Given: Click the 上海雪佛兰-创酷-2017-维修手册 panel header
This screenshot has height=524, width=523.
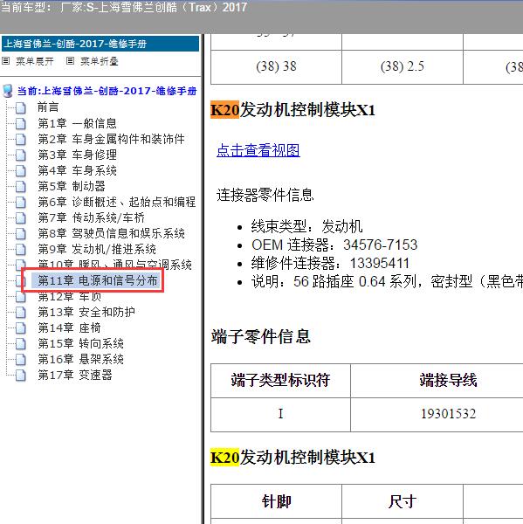Looking at the screenshot, I should coord(100,44).
